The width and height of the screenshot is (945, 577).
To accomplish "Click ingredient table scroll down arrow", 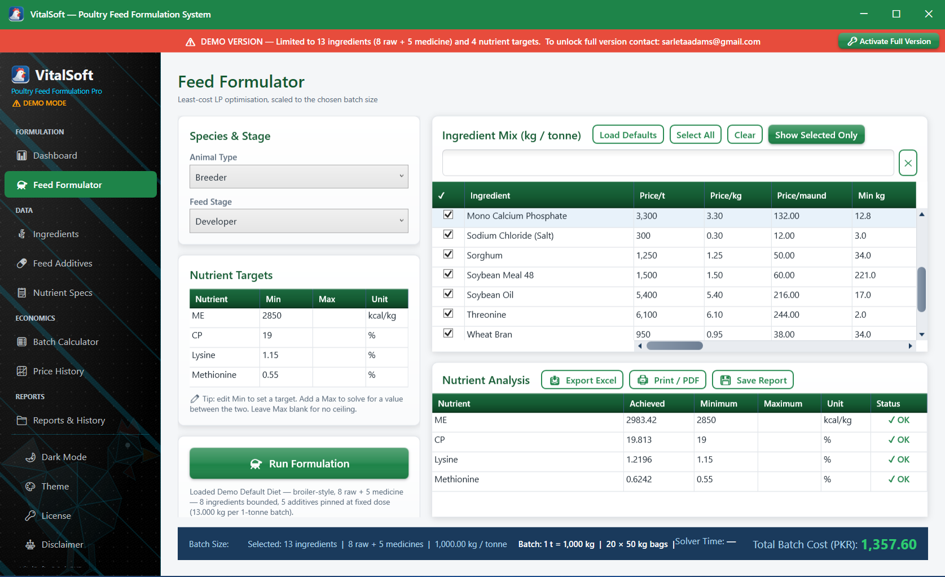I will (922, 334).
